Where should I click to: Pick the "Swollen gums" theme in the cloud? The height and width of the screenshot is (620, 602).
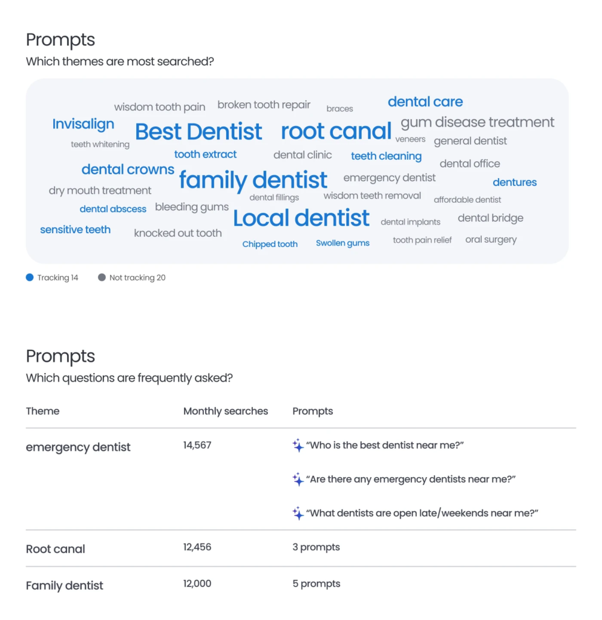tap(342, 243)
